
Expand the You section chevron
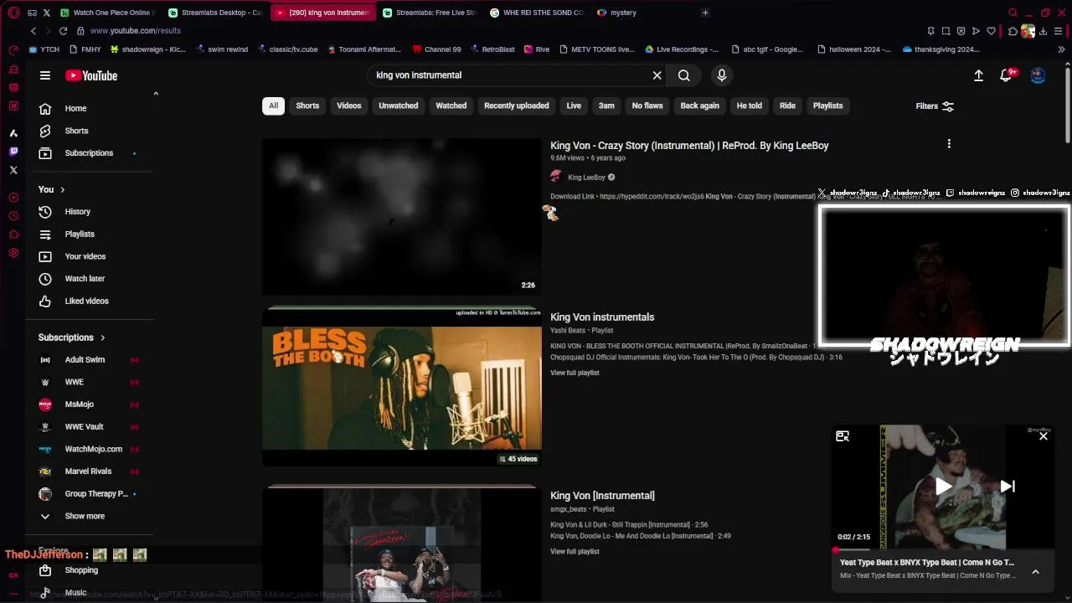click(x=62, y=189)
